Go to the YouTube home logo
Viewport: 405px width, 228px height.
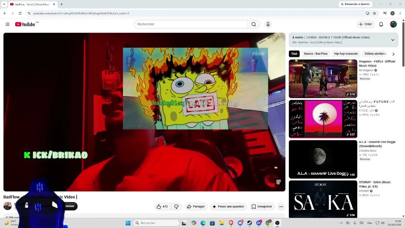tap(25, 24)
